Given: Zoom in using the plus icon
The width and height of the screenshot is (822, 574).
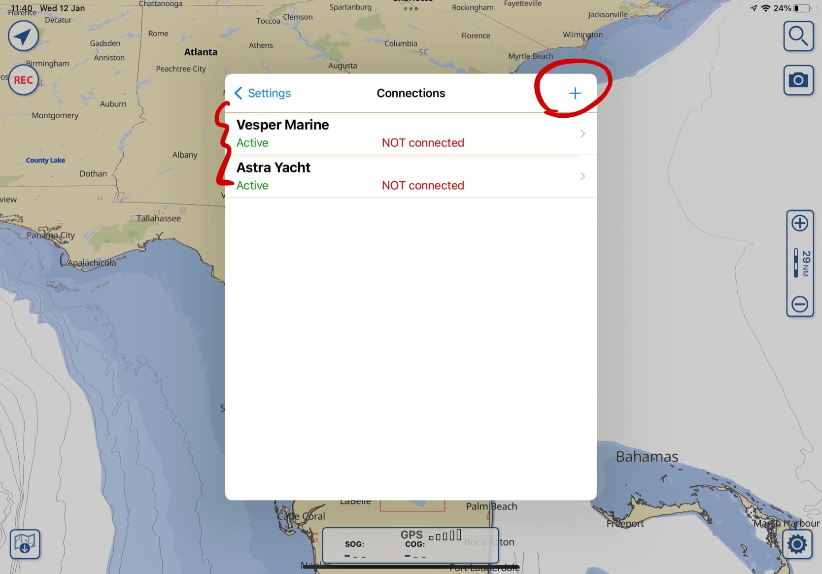Looking at the screenshot, I should tap(800, 223).
